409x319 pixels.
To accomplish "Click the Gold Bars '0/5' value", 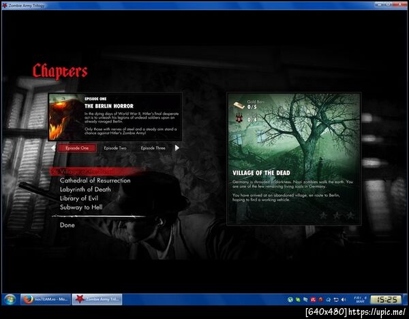I will (252, 107).
